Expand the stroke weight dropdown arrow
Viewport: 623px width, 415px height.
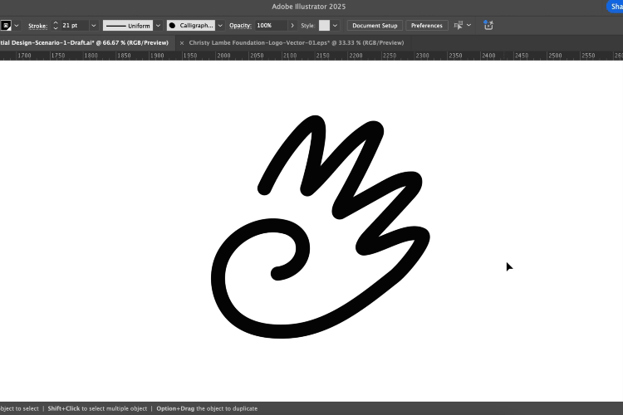tap(94, 26)
